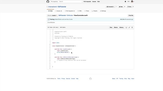Open GitTutorial repository title link
Viewport: 163px width, 91px height.
click(62, 7)
